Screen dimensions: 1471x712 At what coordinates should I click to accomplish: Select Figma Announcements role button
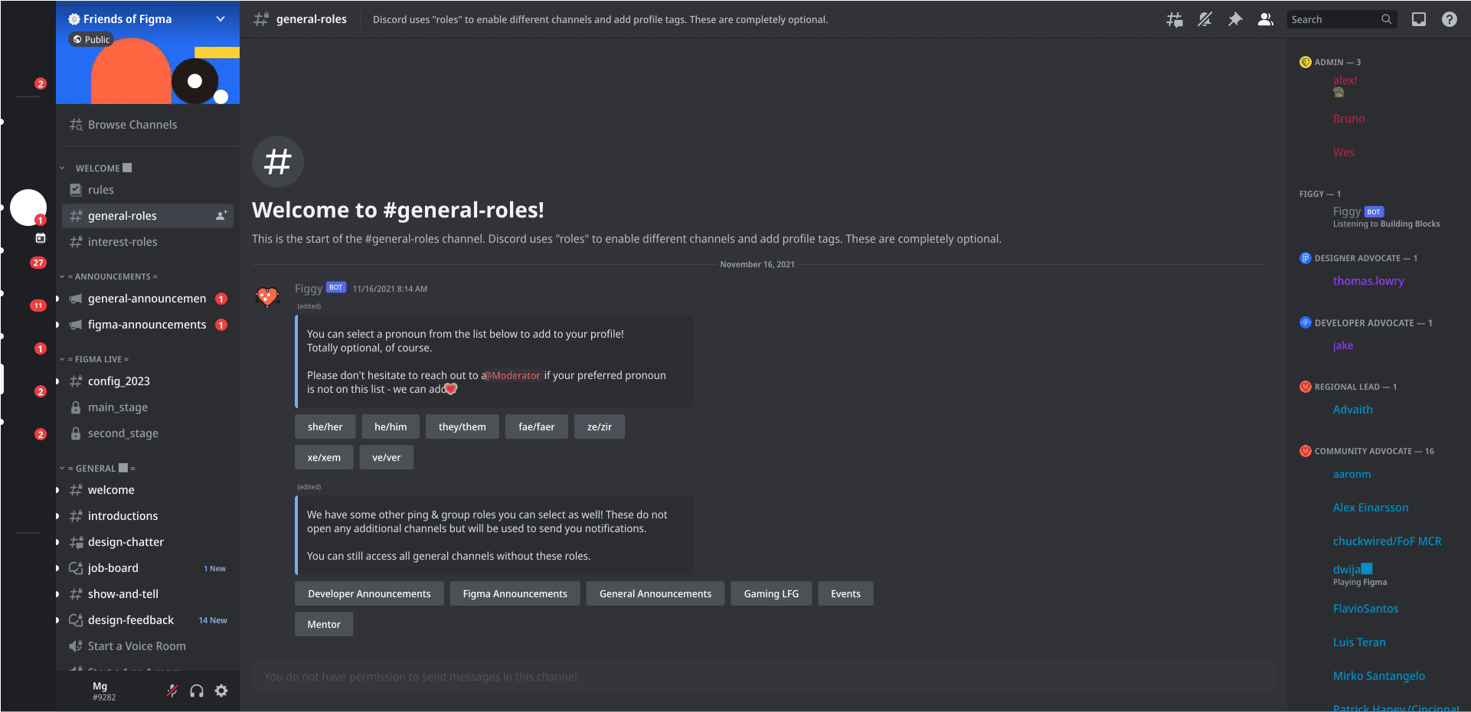(x=515, y=593)
